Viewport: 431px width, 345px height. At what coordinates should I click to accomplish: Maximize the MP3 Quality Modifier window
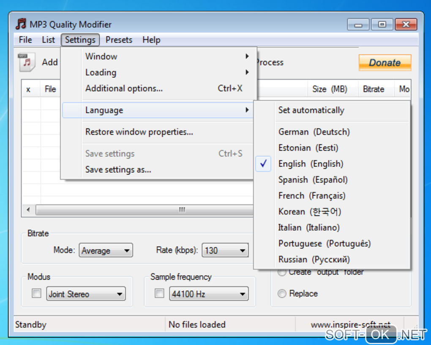pos(382,25)
